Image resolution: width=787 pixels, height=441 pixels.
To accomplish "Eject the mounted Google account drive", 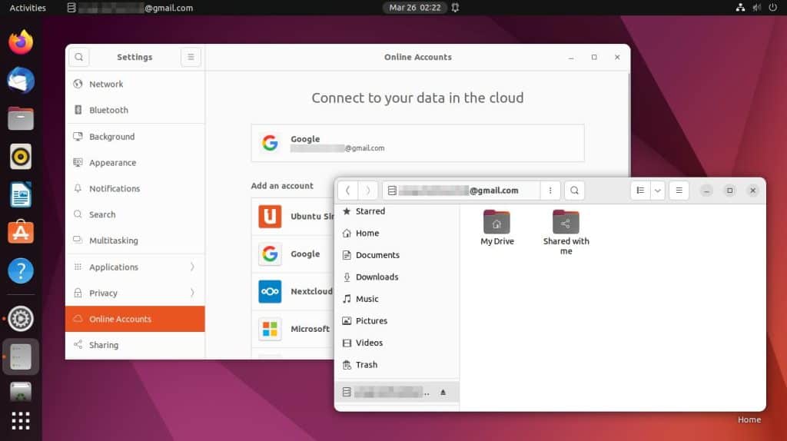I will tap(443, 393).
